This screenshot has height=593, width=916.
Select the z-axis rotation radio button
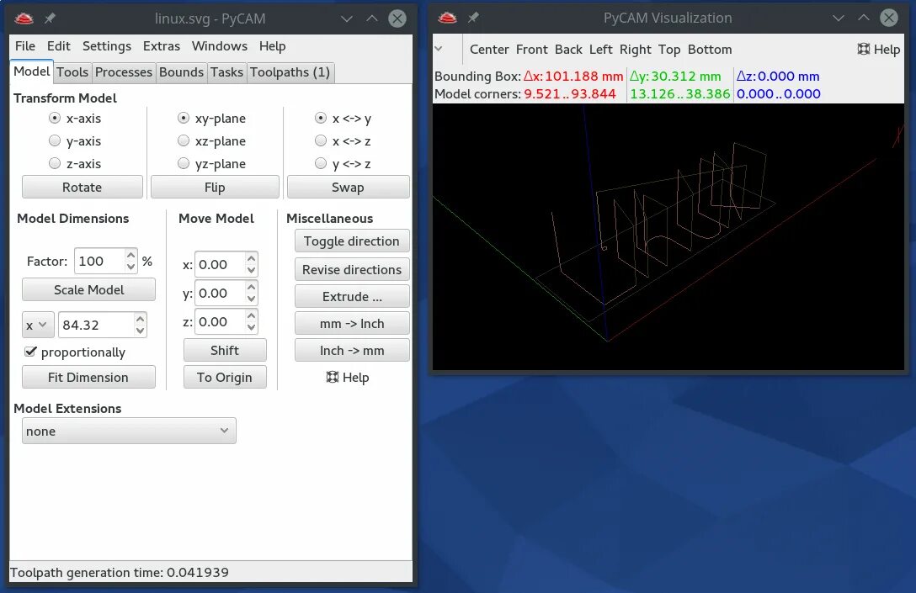(55, 163)
